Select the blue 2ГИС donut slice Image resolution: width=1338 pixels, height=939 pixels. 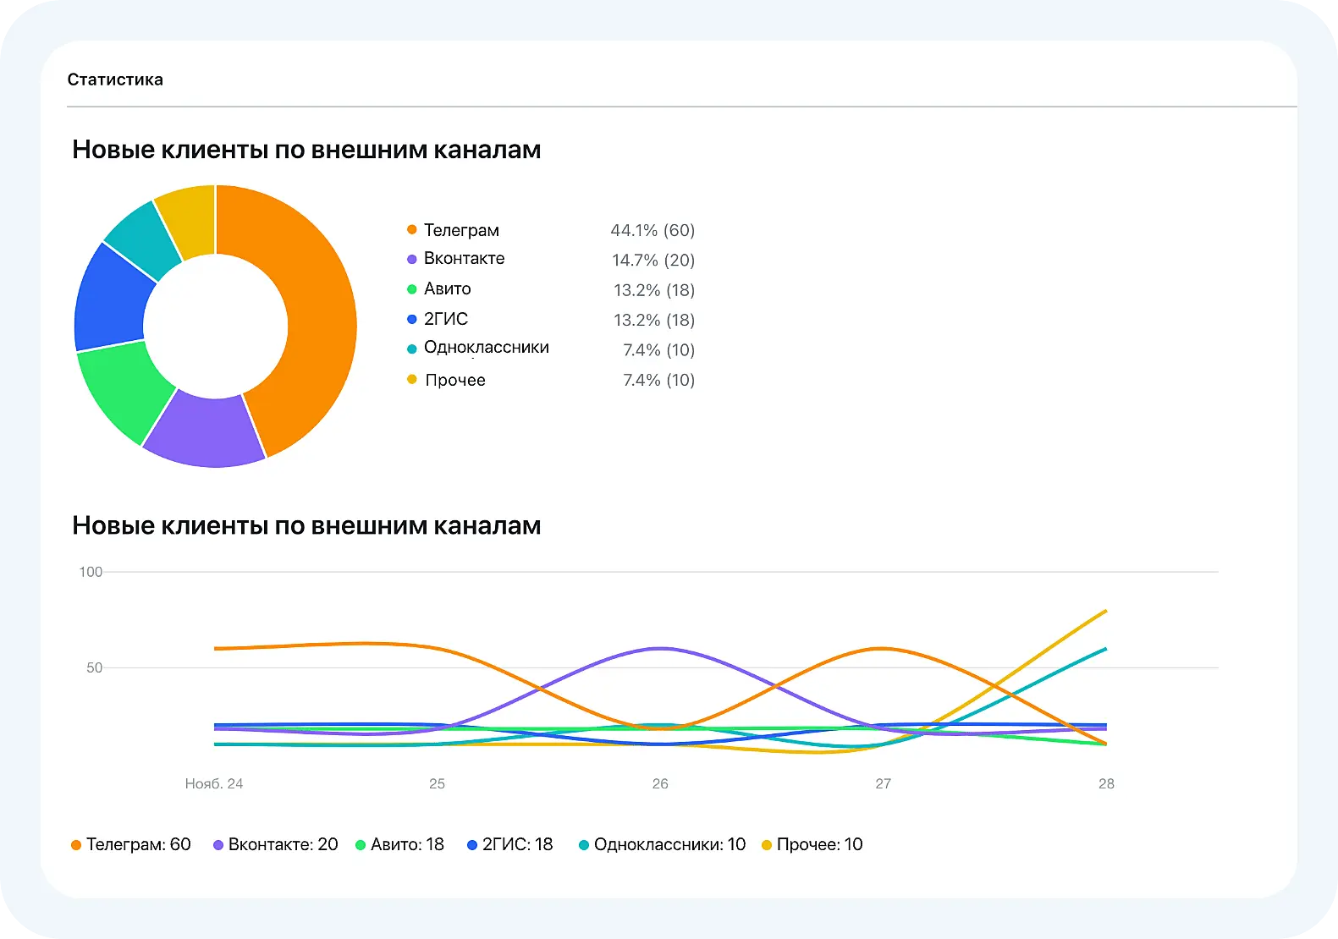point(110,298)
